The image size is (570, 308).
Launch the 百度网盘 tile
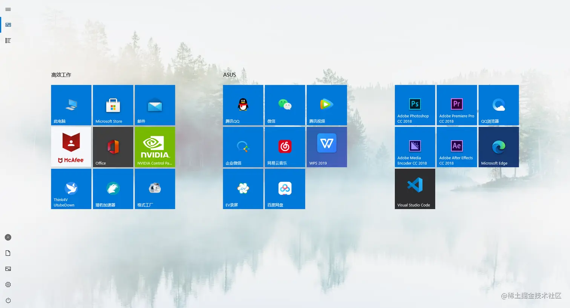pyautogui.click(x=285, y=189)
